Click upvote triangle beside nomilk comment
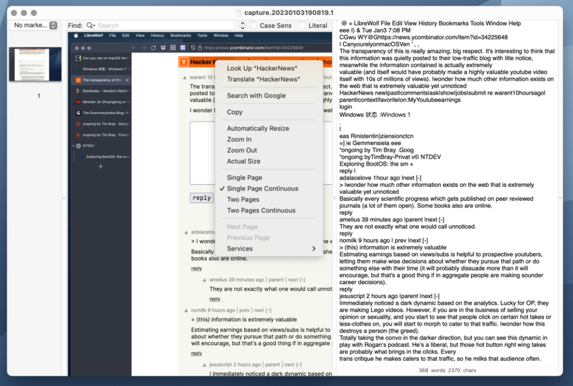The image size is (573, 386). click(x=186, y=310)
